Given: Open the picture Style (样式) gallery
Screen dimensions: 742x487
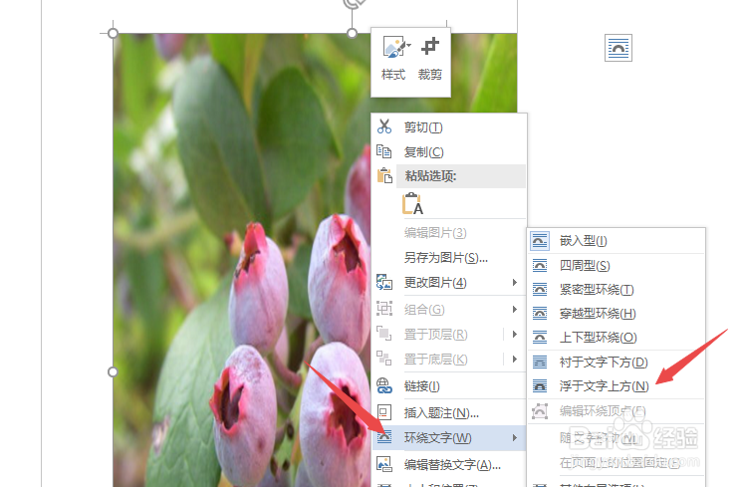Looking at the screenshot, I should [x=393, y=58].
